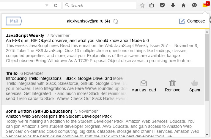
Task: Click the mail list scrollbar thumb
Action: pyautogui.click(x=207, y=68)
